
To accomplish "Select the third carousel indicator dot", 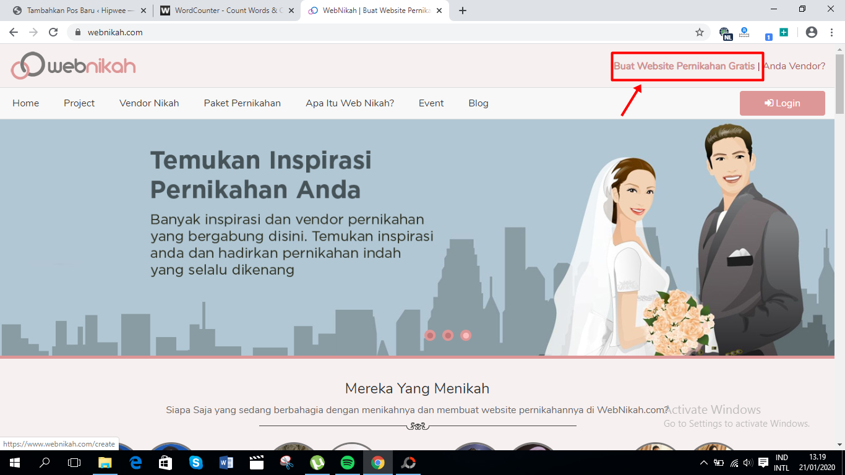I will pos(465,335).
